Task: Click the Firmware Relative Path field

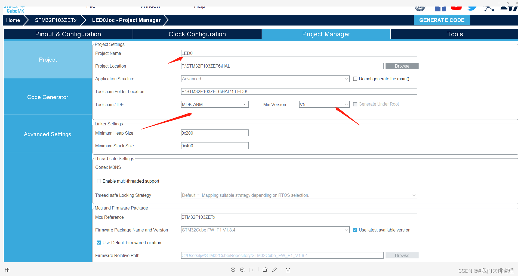Action: pos(282,255)
